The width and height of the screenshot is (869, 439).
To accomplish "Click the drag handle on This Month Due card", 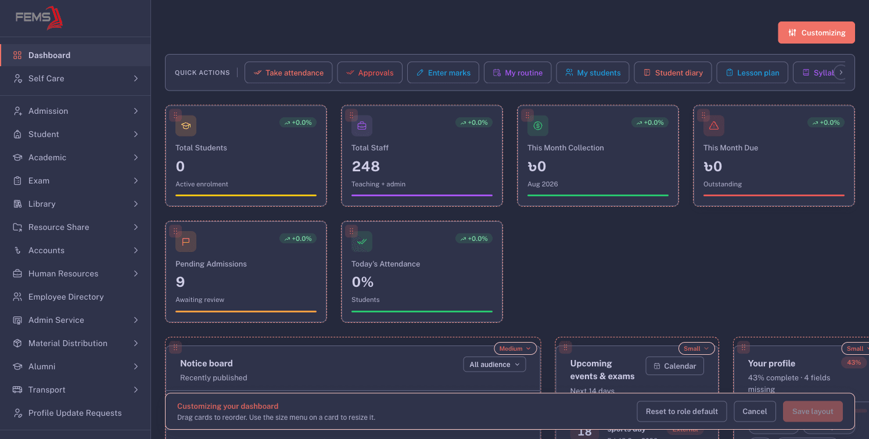I will 703,115.
